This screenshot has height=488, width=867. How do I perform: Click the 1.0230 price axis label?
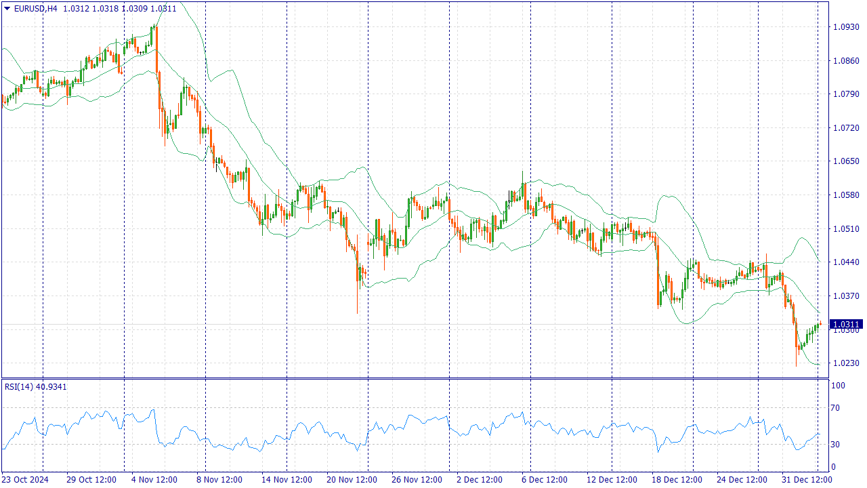coord(845,363)
